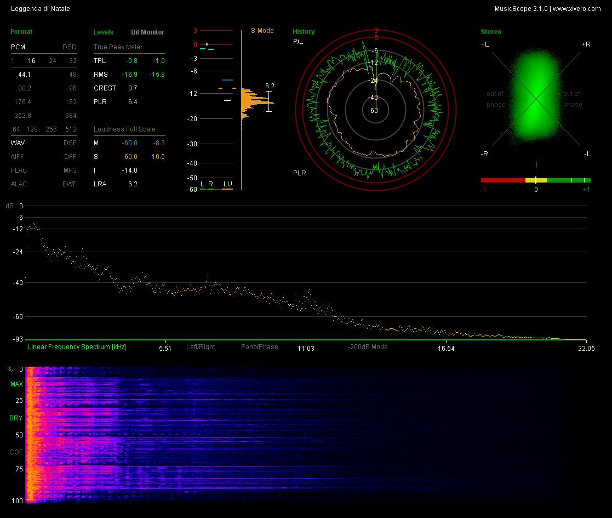Screen dimensions: 612x518
Task: Click the History panel heading
Action: [x=304, y=32]
